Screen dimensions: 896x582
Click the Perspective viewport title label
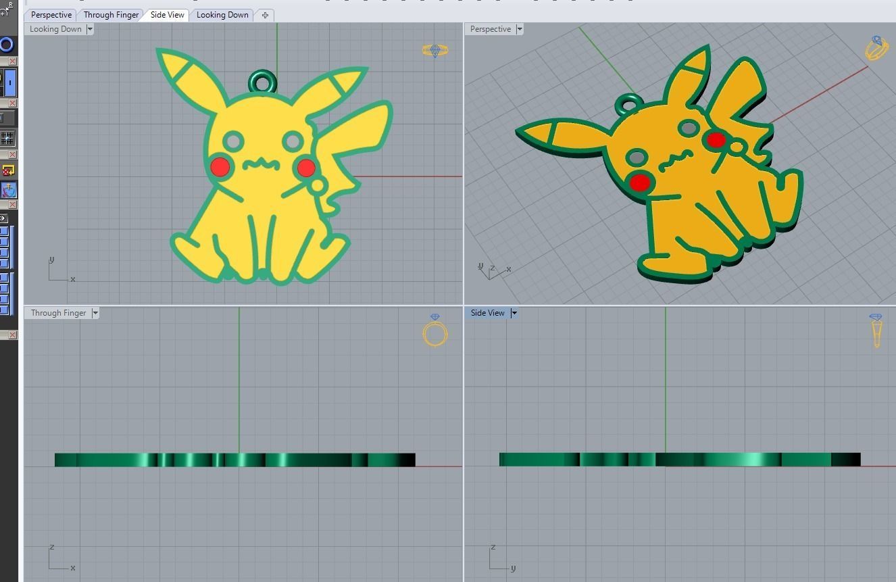coord(491,29)
